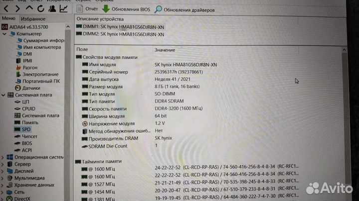Image resolution: width=359 pixels, height=201 pixels.
Task: Expand the Дисплей tree branch
Action: tap(2, 171)
